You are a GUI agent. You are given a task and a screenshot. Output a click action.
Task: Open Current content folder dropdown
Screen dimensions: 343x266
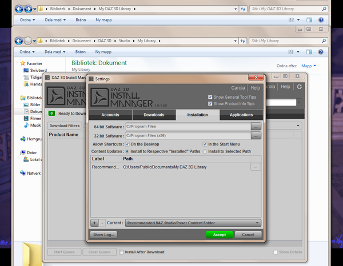pyautogui.click(x=193, y=223)
